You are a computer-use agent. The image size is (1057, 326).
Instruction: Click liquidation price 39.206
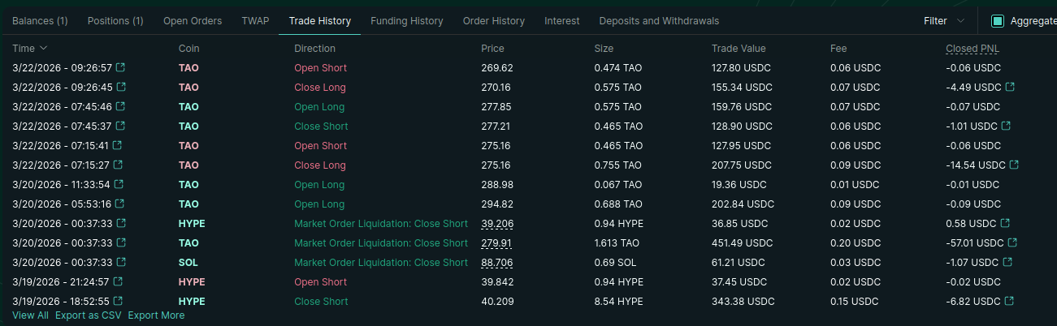coord(497,223)
